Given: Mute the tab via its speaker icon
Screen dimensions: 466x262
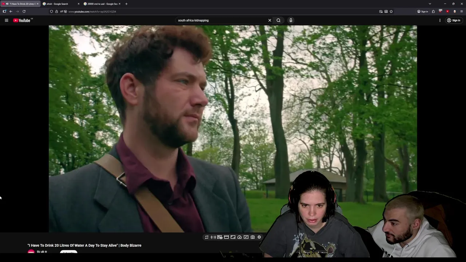Looking at the screenshot, I should (7, 4).
